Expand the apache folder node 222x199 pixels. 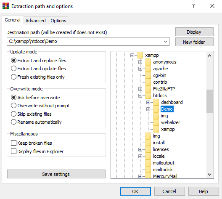(140, 69)
